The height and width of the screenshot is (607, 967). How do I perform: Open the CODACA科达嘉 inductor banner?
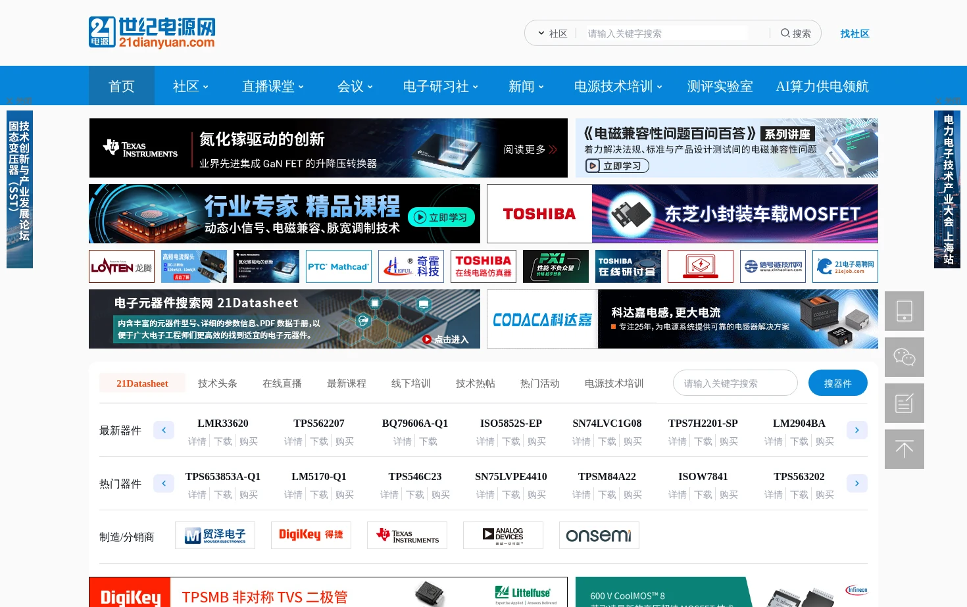click(x=682, y=319)
